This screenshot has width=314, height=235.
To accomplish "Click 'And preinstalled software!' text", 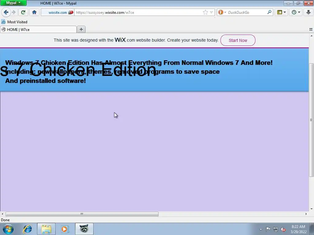I will (x=45, y=81).
